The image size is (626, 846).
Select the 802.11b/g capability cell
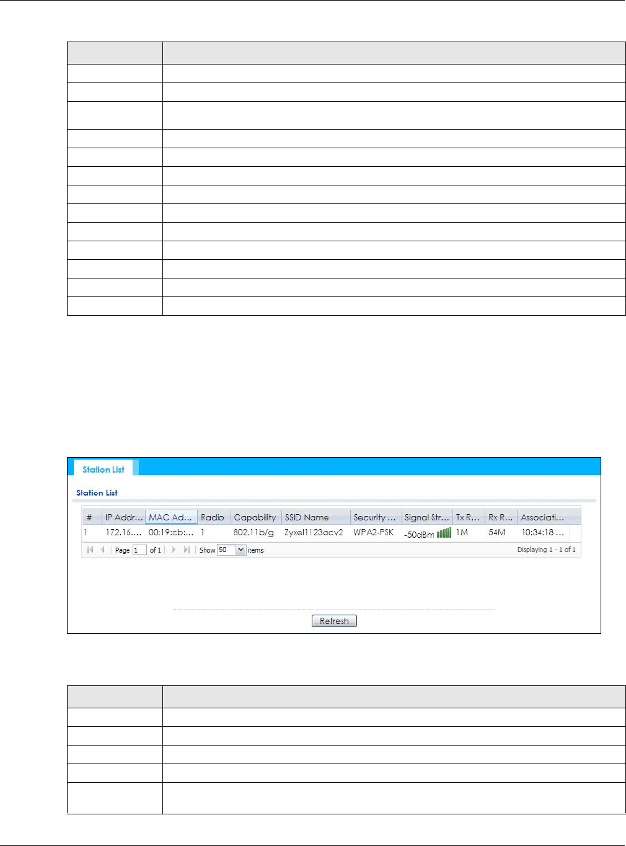253,532
